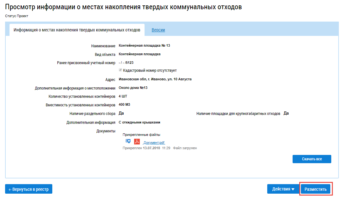The image size is (343, 200).
Task: Click the 'С откидными крышками' additional info text
Action: point(139,122)
